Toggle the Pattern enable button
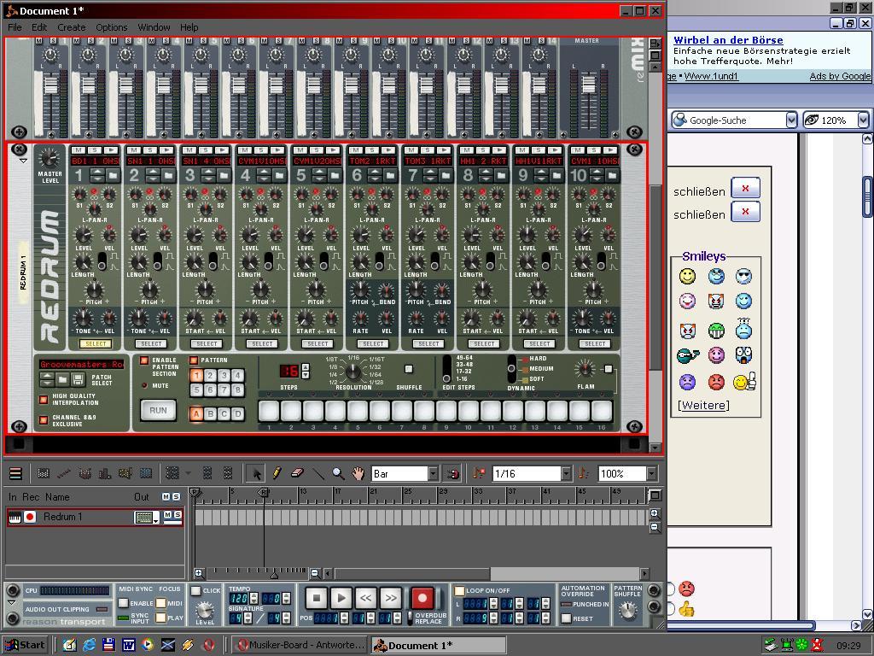The width and height of the screenshot is (874, 656). tap(194, 360)
